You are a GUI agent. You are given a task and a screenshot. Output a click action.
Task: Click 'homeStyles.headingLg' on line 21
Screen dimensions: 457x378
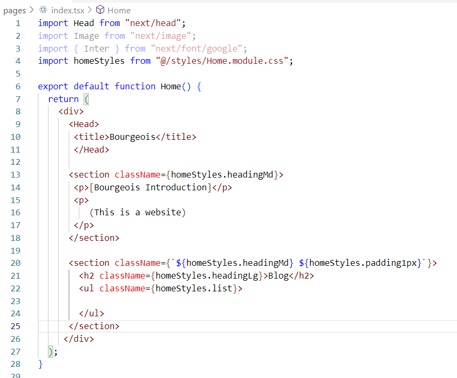206,276
